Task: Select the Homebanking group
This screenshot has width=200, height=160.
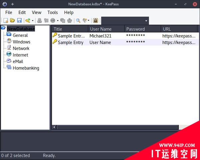Action: pos(26,68)
